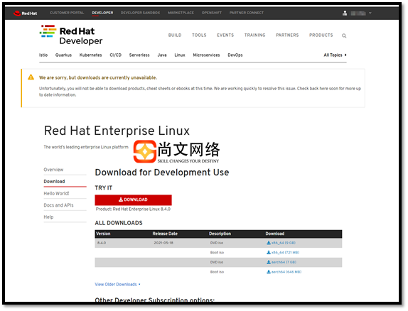Open the Products navigation menu
408x311 pixels.
point(321,35)
